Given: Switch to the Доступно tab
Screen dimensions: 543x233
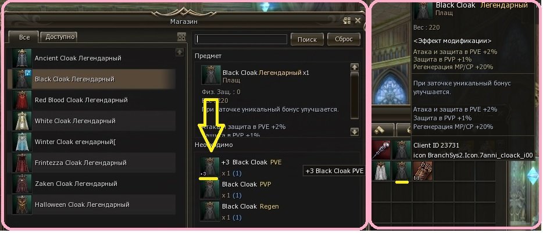Looking at the screenshot, I should (59, 37).
